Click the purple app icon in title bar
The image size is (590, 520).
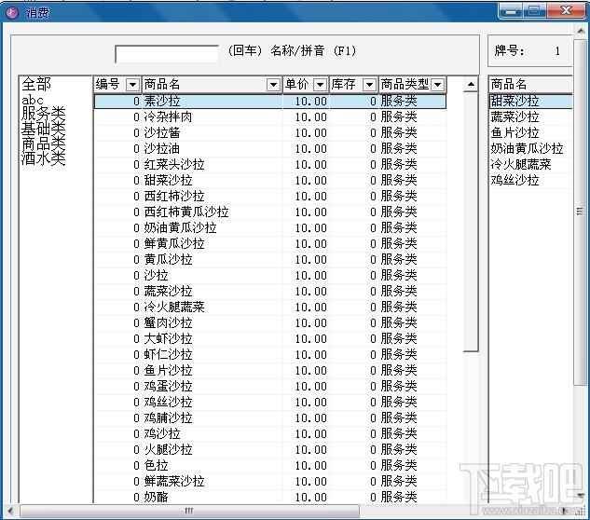12,13
